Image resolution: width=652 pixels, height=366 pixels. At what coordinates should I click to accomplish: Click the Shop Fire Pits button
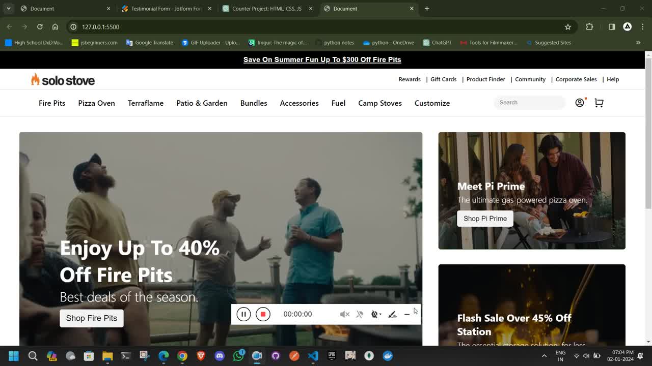tap(92, 318)
